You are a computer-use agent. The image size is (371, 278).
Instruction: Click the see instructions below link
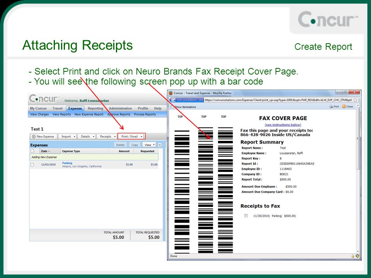click(283, 125)
